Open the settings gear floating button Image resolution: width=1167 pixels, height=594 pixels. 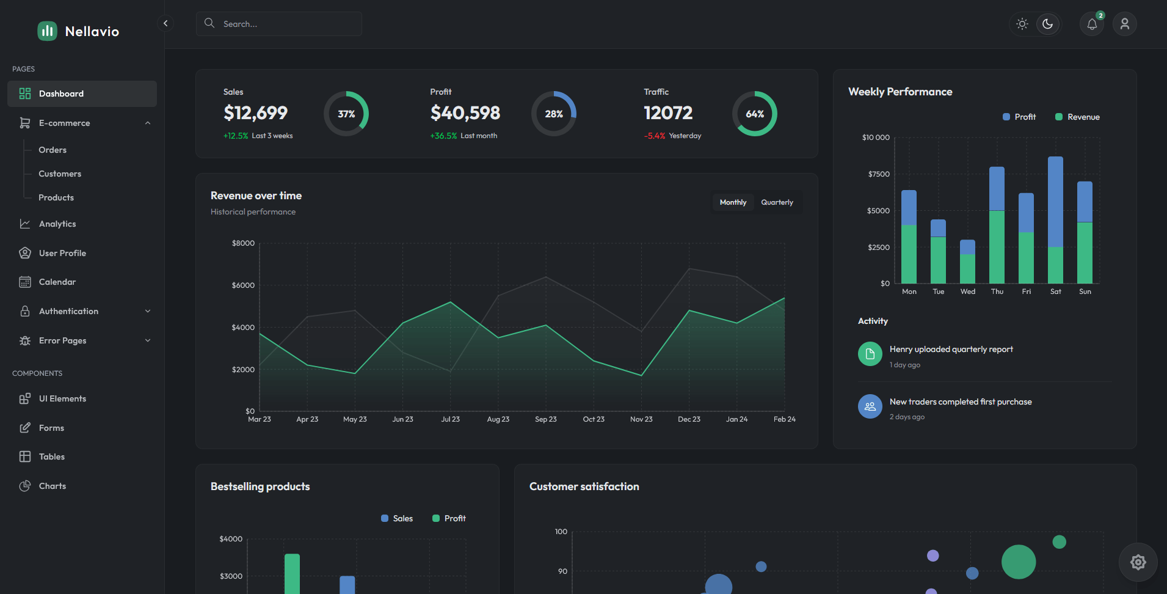coord(1138,562)
